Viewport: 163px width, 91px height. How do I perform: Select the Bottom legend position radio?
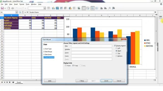(116, 56)
